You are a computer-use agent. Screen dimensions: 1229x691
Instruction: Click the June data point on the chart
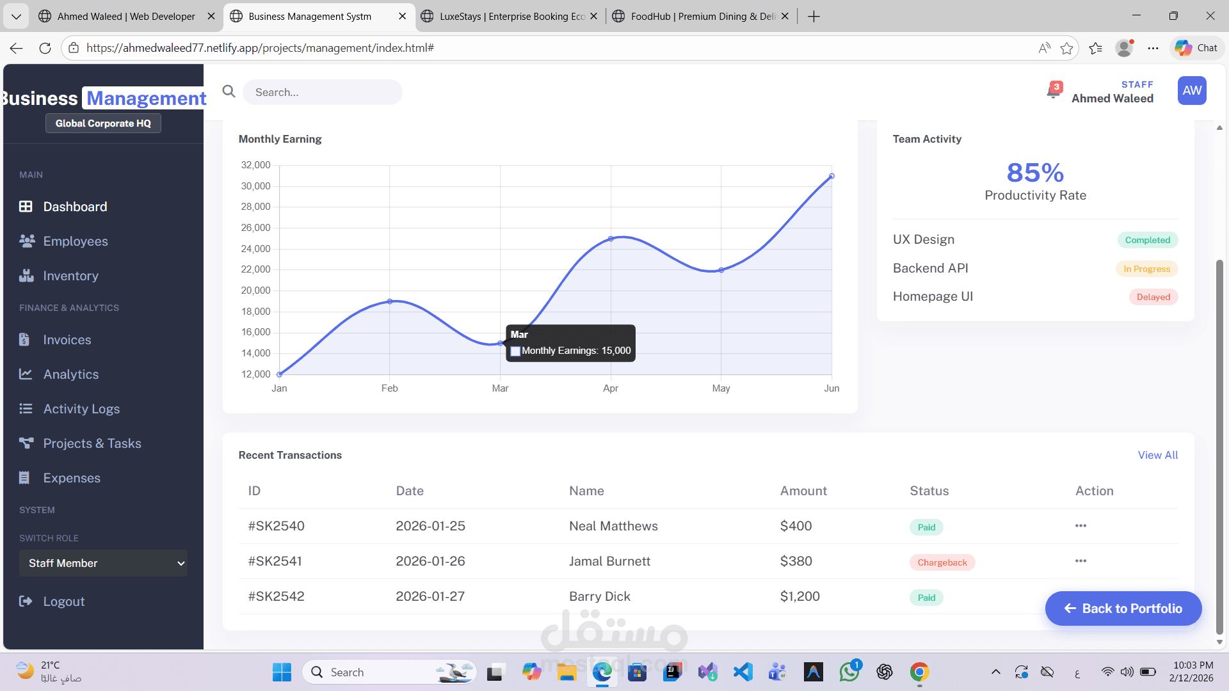831,176
